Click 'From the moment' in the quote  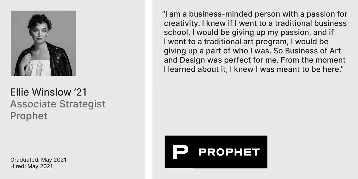tap(313, 60)
